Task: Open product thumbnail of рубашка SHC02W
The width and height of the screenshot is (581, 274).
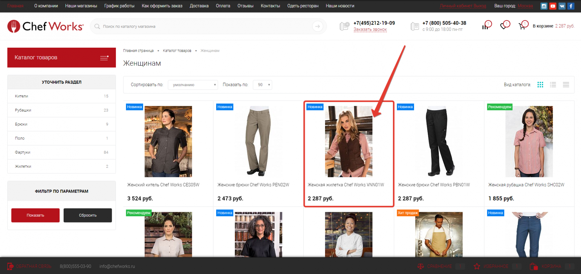Action: 529,142
